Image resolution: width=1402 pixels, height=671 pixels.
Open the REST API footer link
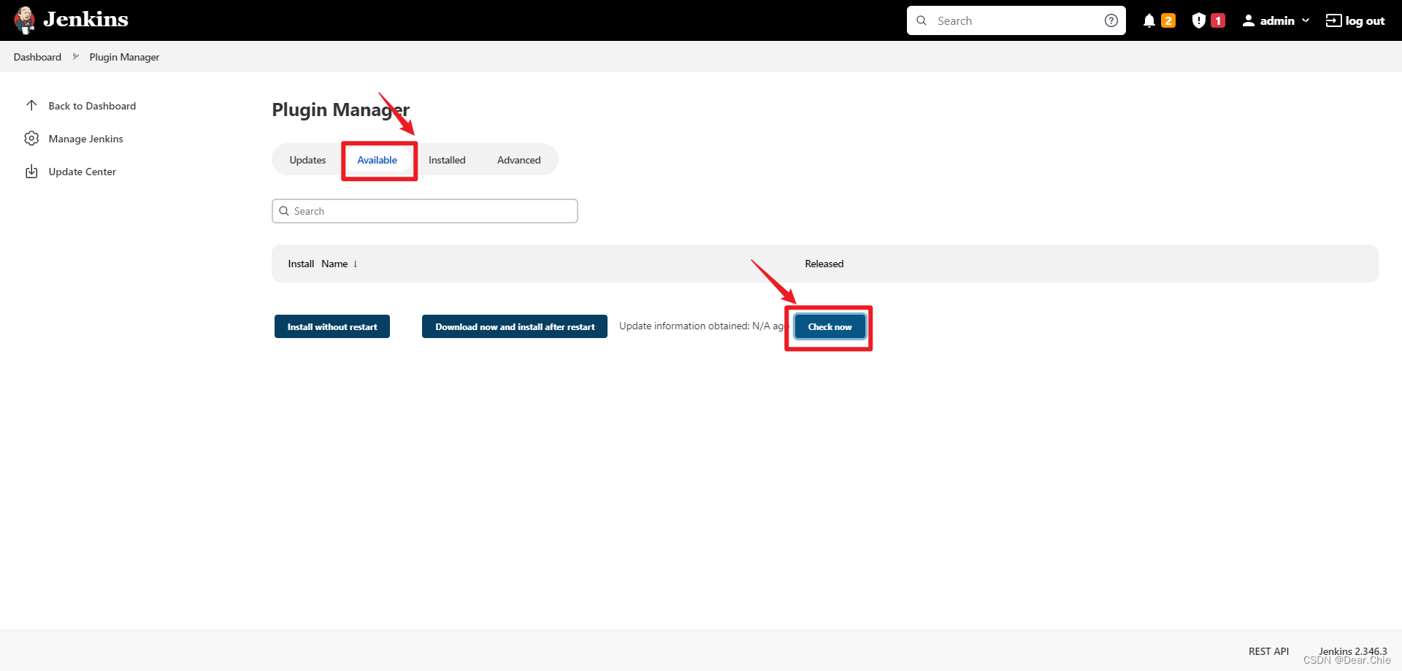click(x=1268, y=651)
